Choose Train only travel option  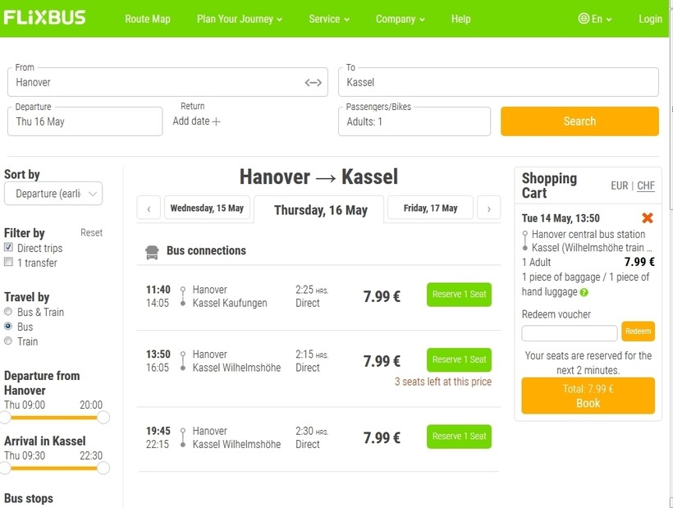tap(9, 341)
